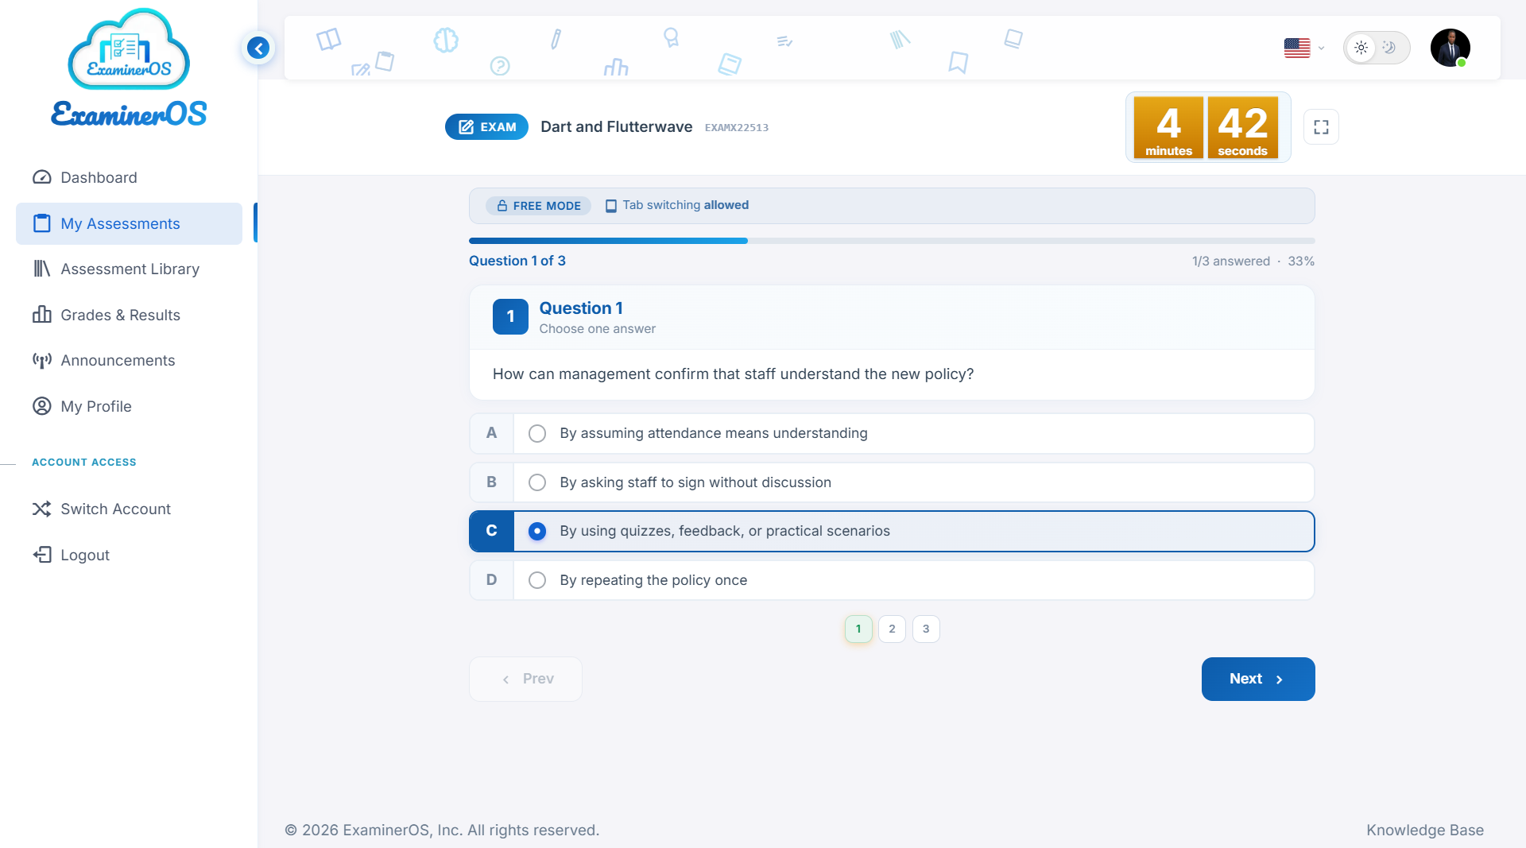The image size is (1526, 848).
Task: Click the blue question number 1 badge
Action: pyautogui.click(x=510, y=316)
